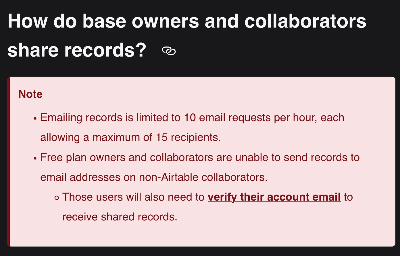This screenshot has width=400, height=256.
Task: Click the dark red left border of the note box
Action: pyautogui.click(x=9, y=162)
